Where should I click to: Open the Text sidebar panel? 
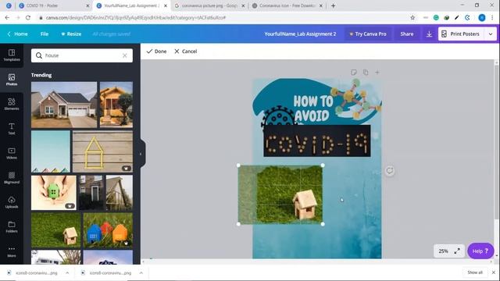(x=12, y=129)
